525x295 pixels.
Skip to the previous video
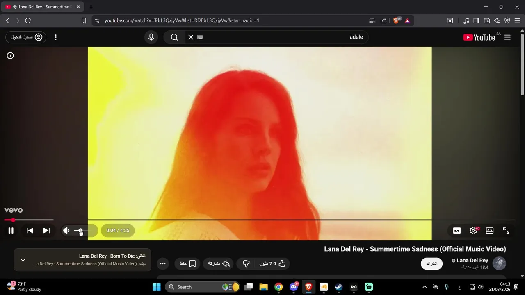pyautogui.click(x=30, y=231)
